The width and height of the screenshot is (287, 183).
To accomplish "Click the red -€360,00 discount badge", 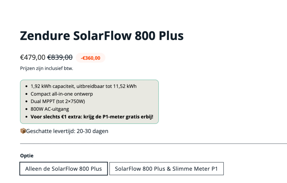I will [x=91, y=58].
